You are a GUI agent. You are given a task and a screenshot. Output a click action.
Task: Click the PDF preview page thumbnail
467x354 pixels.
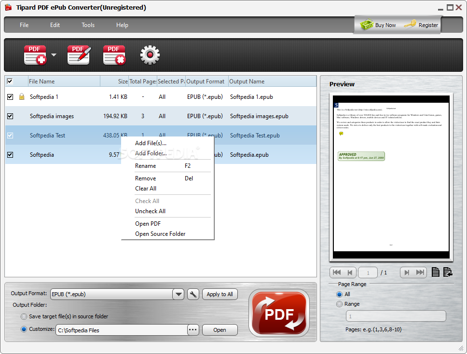(391, 177)
